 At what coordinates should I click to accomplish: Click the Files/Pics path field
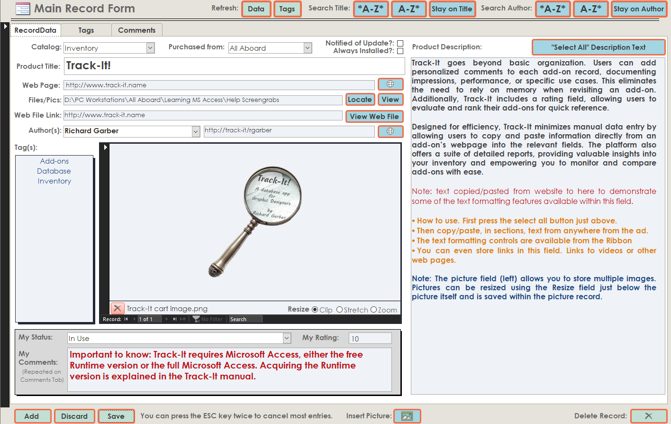(x=203, y=100)
